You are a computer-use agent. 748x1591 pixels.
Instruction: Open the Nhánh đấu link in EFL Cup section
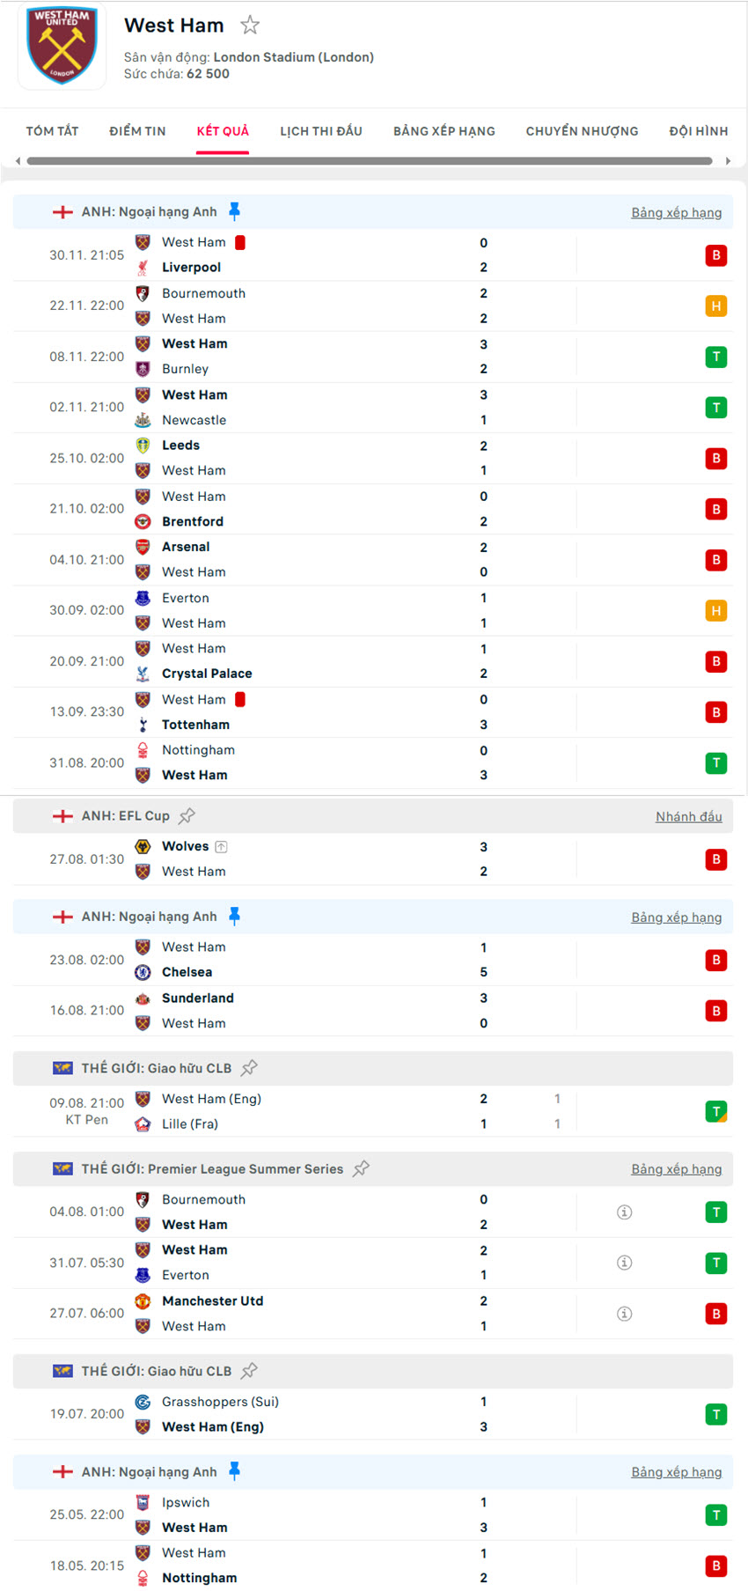689,816
